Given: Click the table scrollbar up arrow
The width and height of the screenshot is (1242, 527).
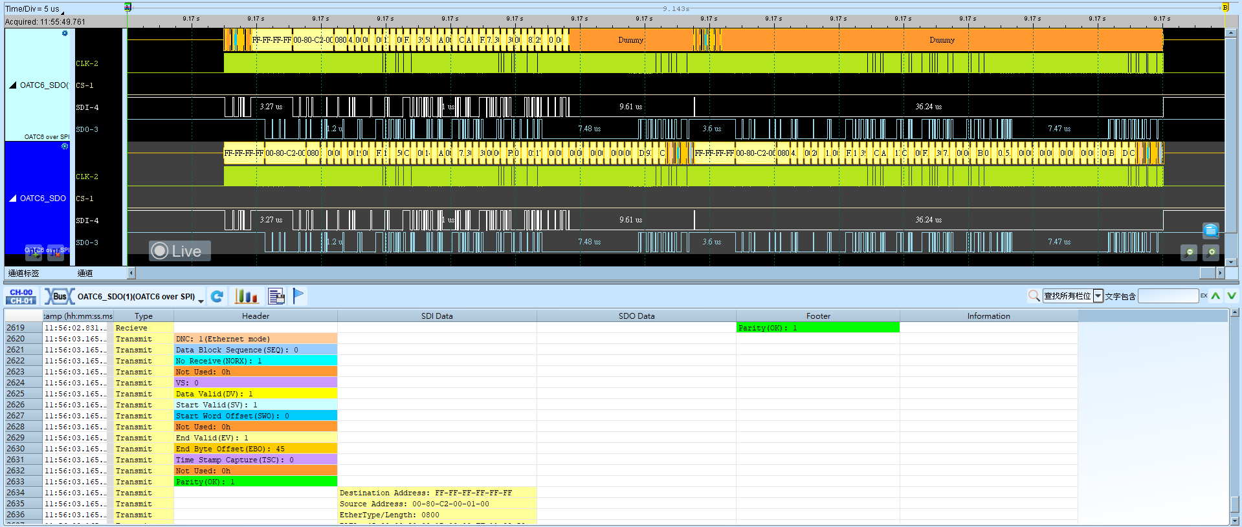Looking at the screenshot, I should click(1235, 313).
